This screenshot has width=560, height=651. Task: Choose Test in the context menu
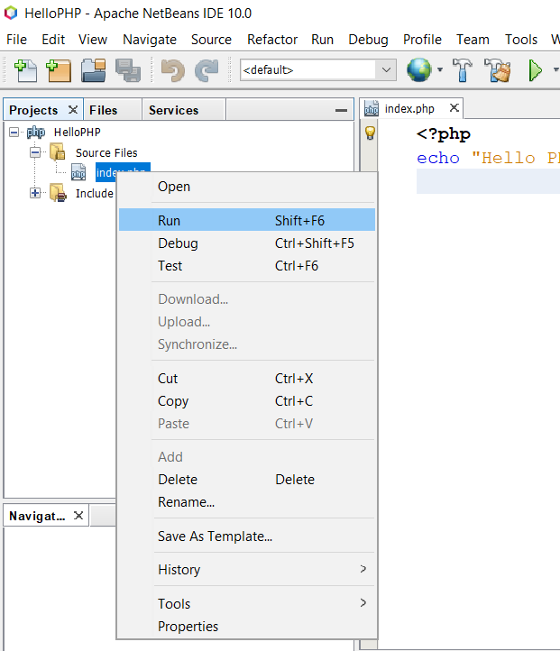[x=247, y=265]
